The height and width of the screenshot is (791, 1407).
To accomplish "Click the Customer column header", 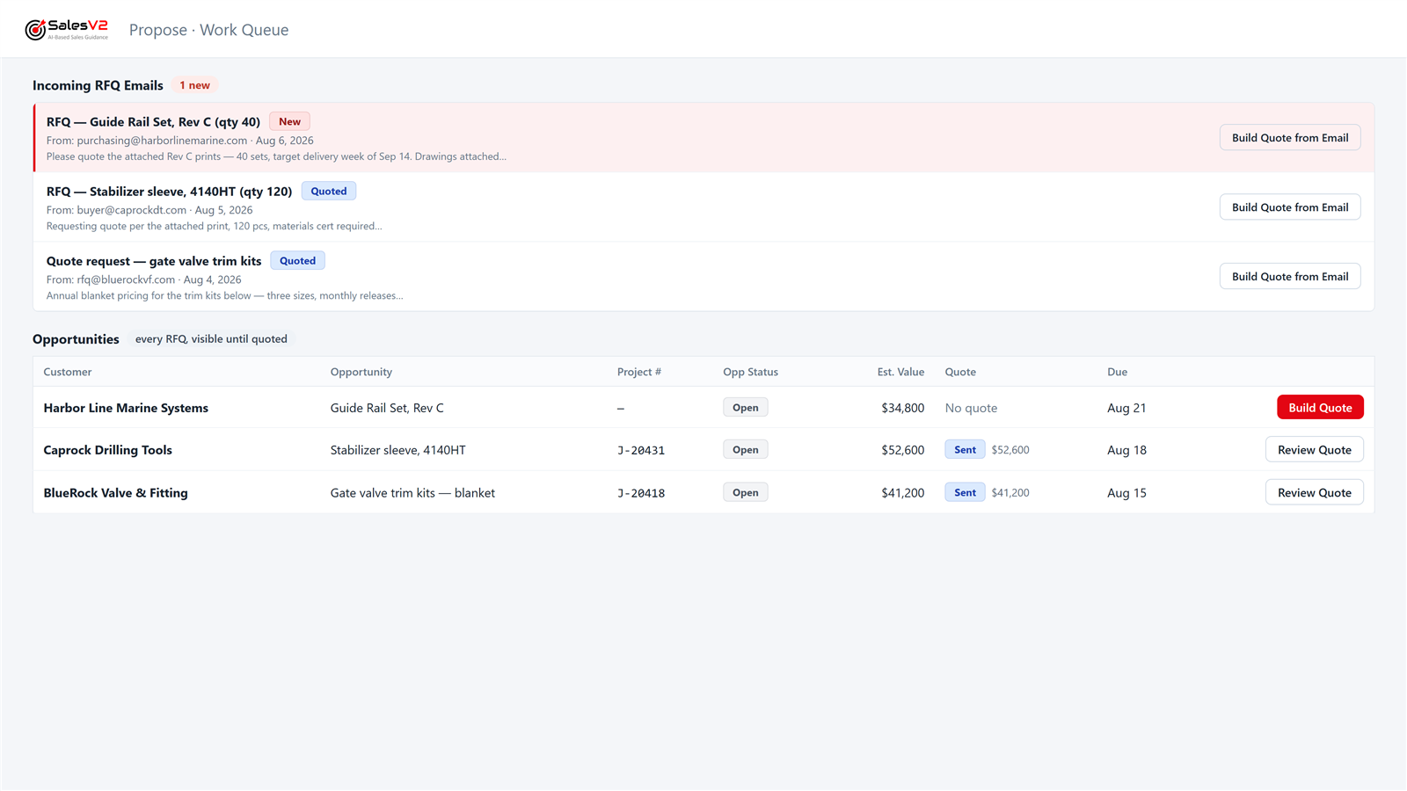I will click(68, 372).
